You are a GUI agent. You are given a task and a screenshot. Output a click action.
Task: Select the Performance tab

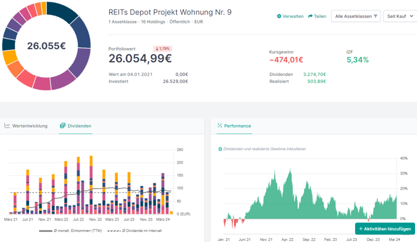point(234,126)
